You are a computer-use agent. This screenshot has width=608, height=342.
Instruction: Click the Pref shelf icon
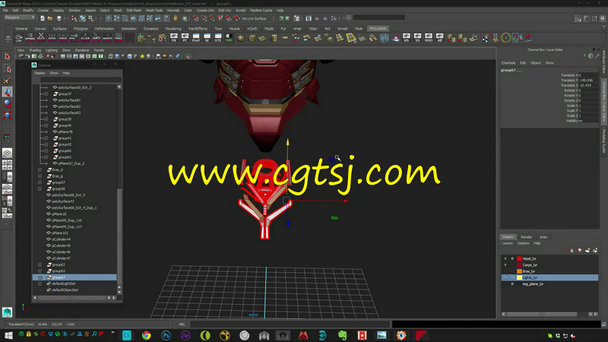pos(196,37)
